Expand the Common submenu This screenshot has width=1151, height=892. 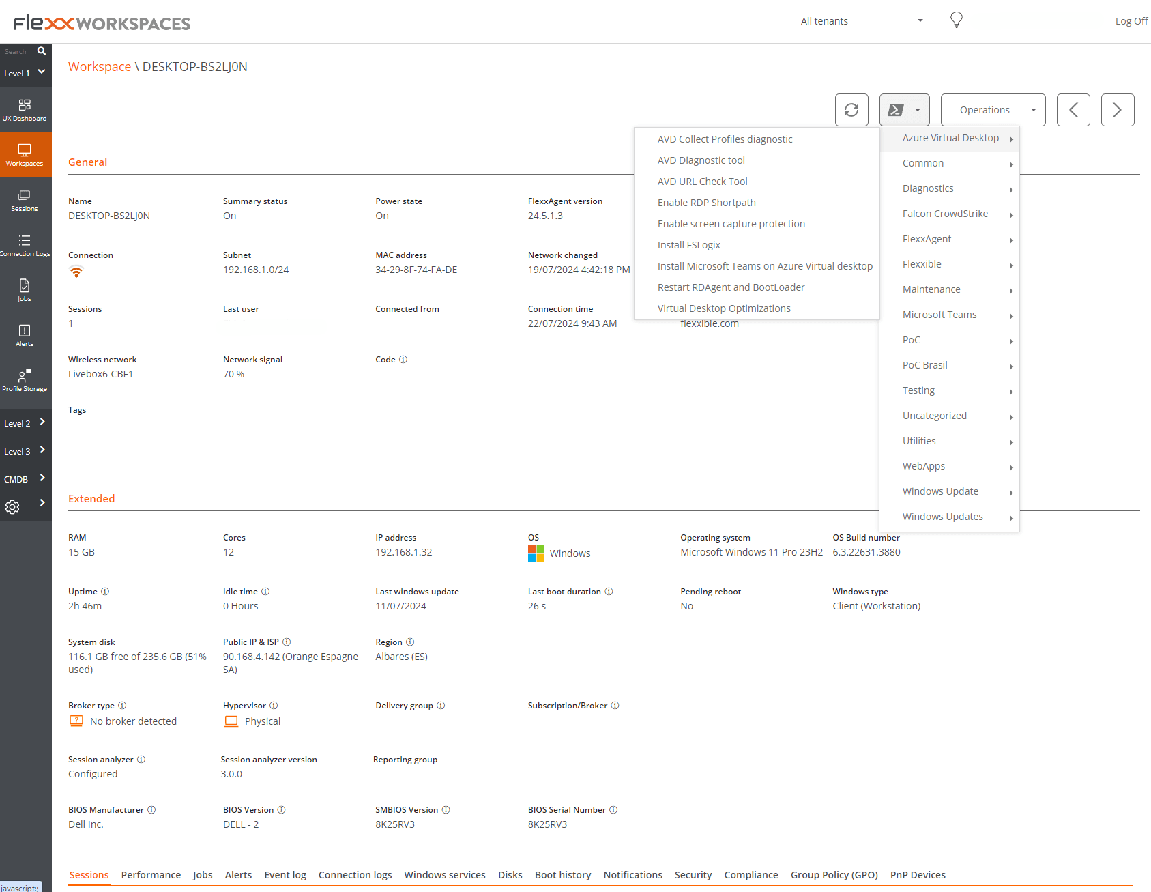pos(949,163)
